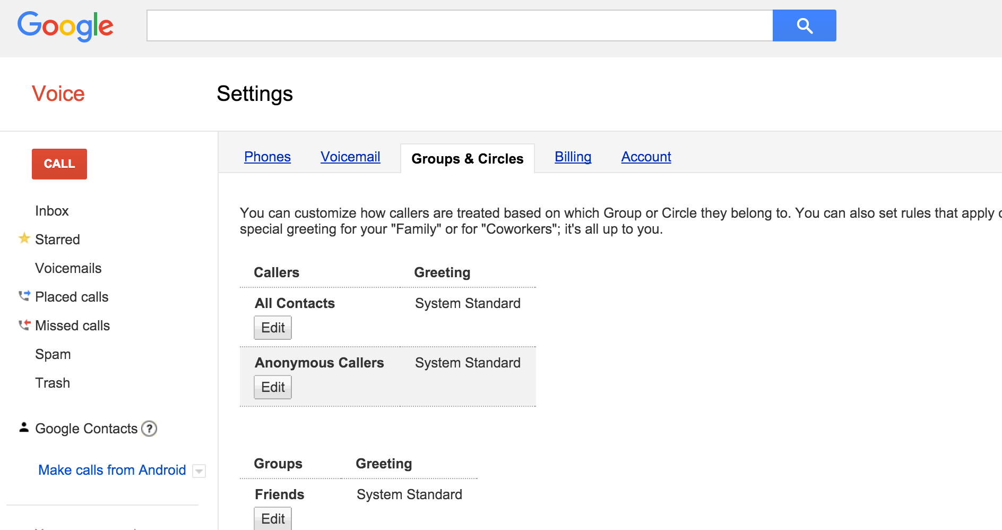1002x530 pixels.
Task: Click inside the Google search field
Action: (459, 25)
